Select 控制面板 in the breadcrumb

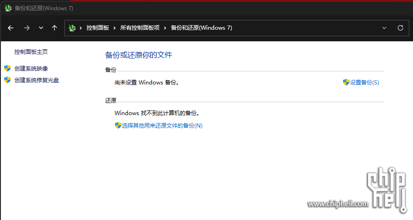click(98, 28)
